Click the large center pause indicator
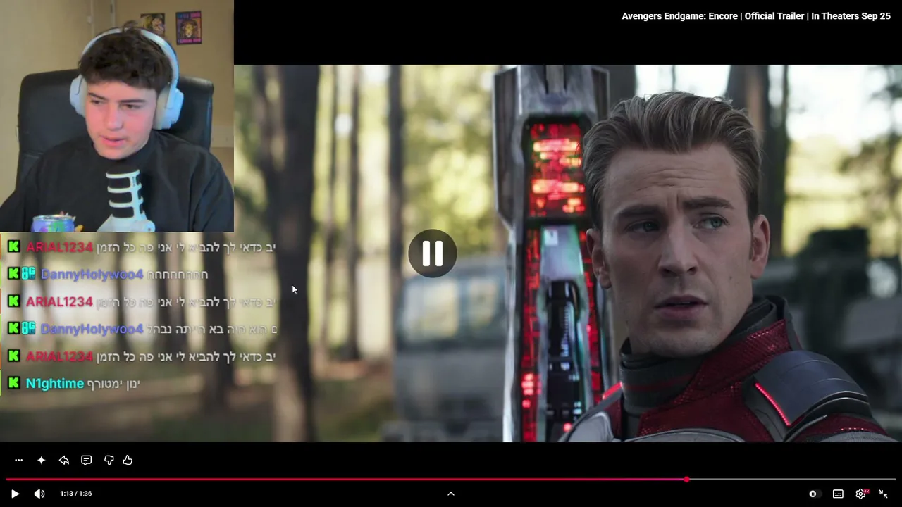 (x=433, y=254)
